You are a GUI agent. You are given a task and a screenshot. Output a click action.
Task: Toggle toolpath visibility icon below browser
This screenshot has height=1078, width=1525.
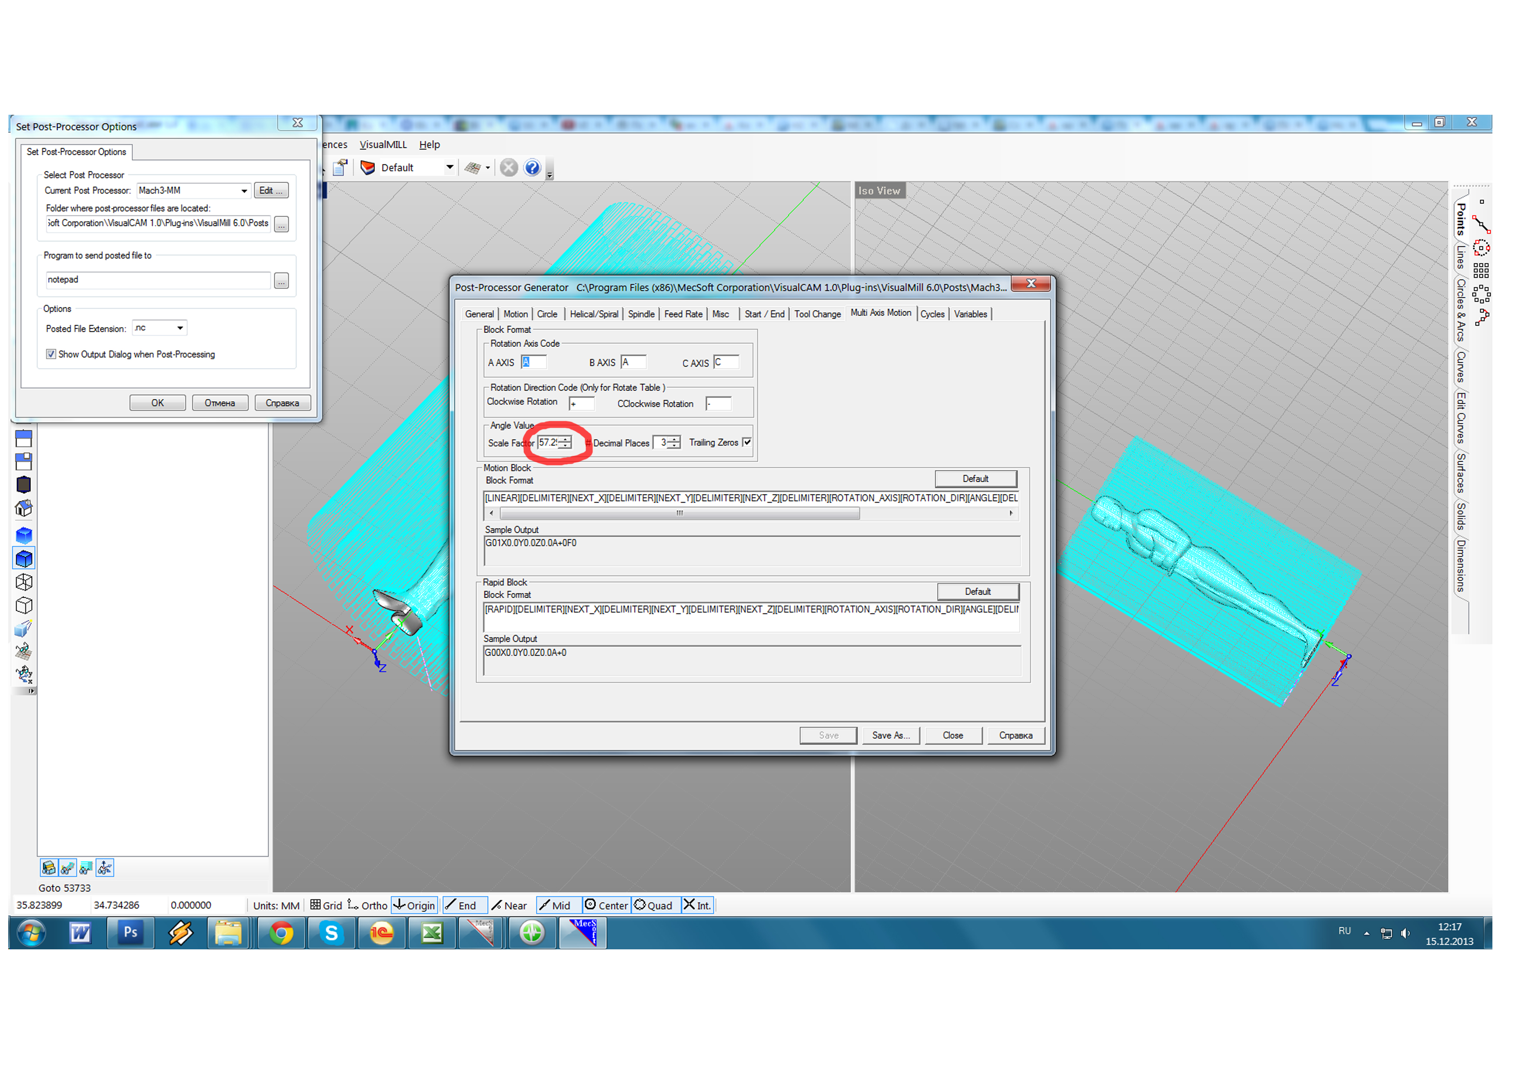point(67,868)
